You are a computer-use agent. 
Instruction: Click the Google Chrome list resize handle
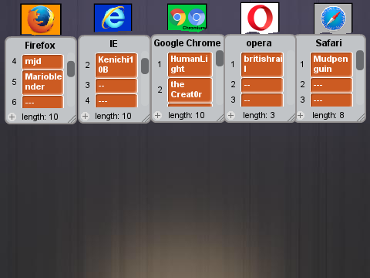(220, 118)
